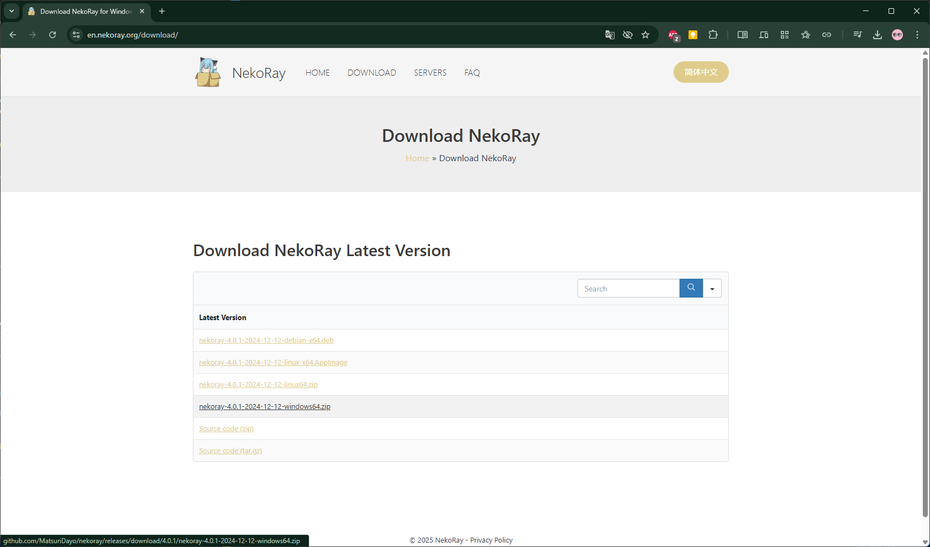Image resolution: width=930 pixels, height=547 pixels.
Task: Select the Download NekoRay for Windows tab
Action: pos(86,11)
